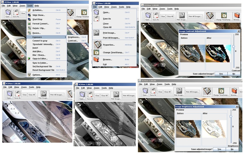This screenshot has height=156, width=250.
Task: Select Blur \ Sharp... menu entry
Action: [47, 55]
